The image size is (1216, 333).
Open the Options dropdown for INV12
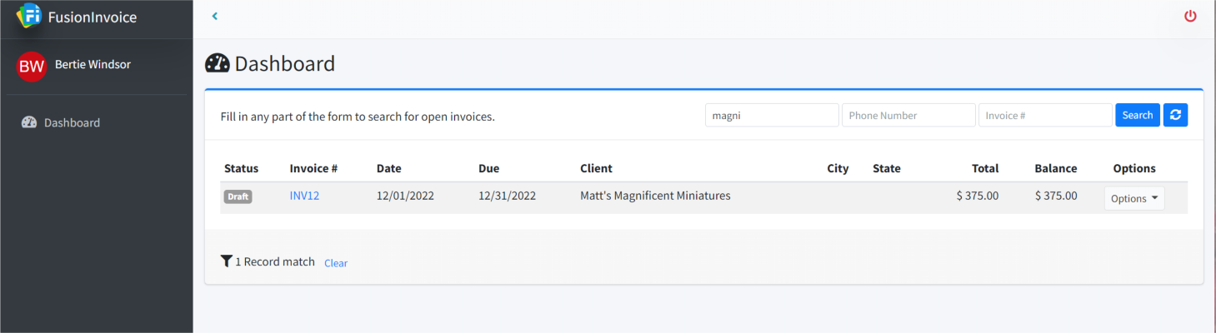(x=1134, y=198)
